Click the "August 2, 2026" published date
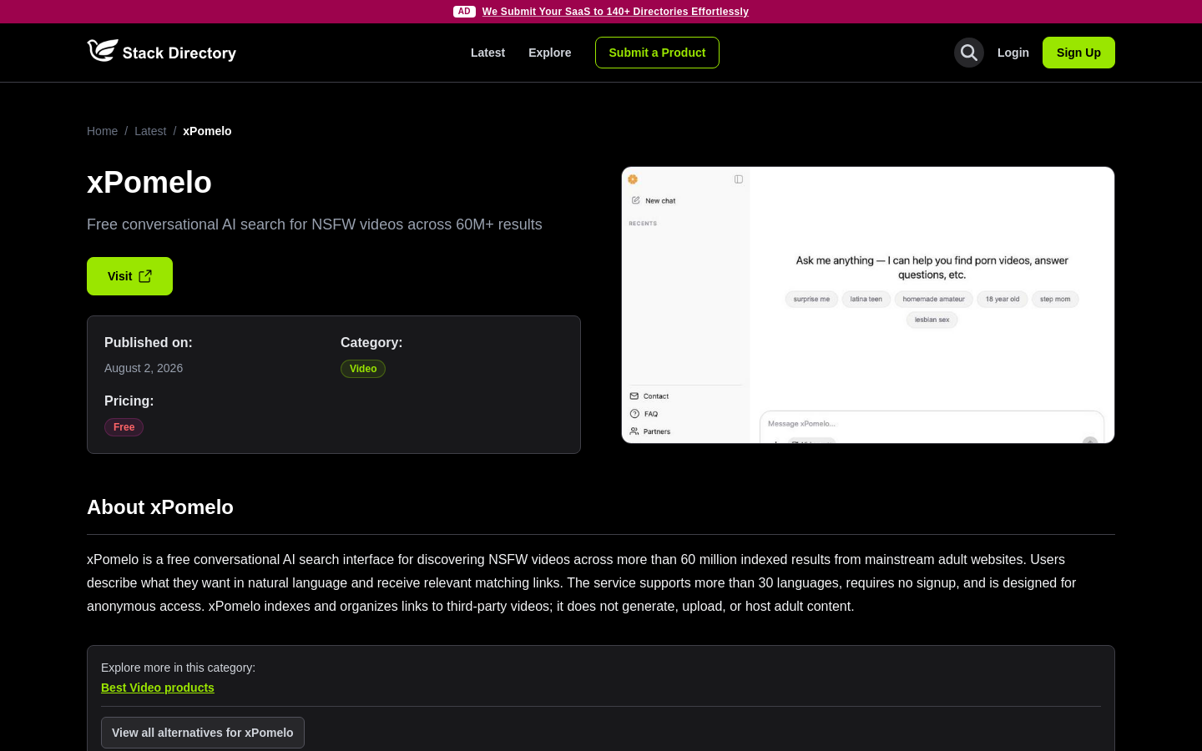The image size is (1202, 751). point(144,368)
